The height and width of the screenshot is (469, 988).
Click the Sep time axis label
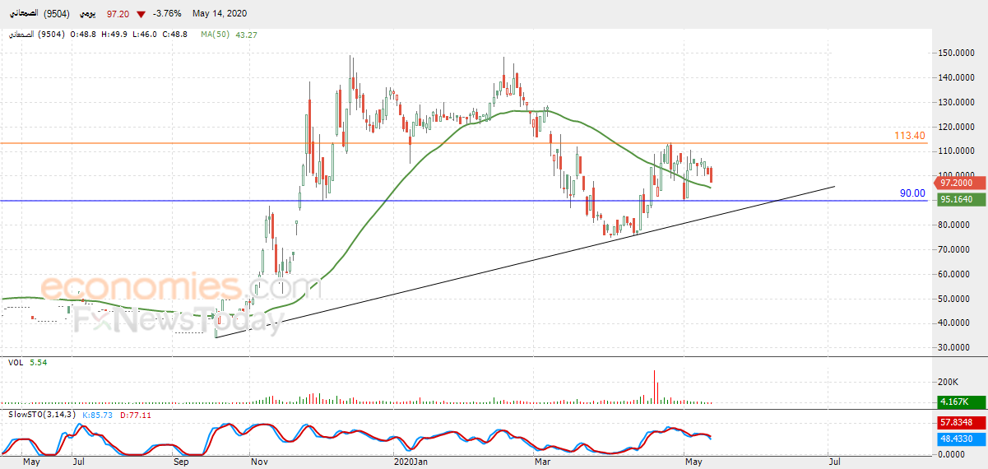tap(182, 462)
